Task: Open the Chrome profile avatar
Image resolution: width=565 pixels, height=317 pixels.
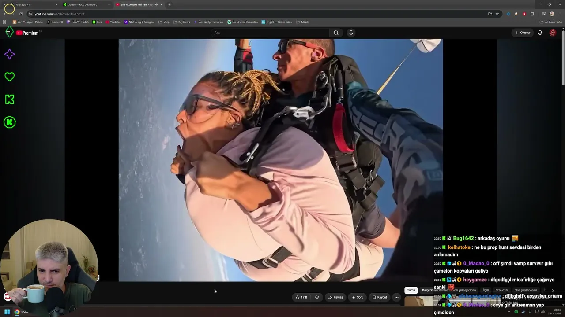Action: (x=552, y=14)
